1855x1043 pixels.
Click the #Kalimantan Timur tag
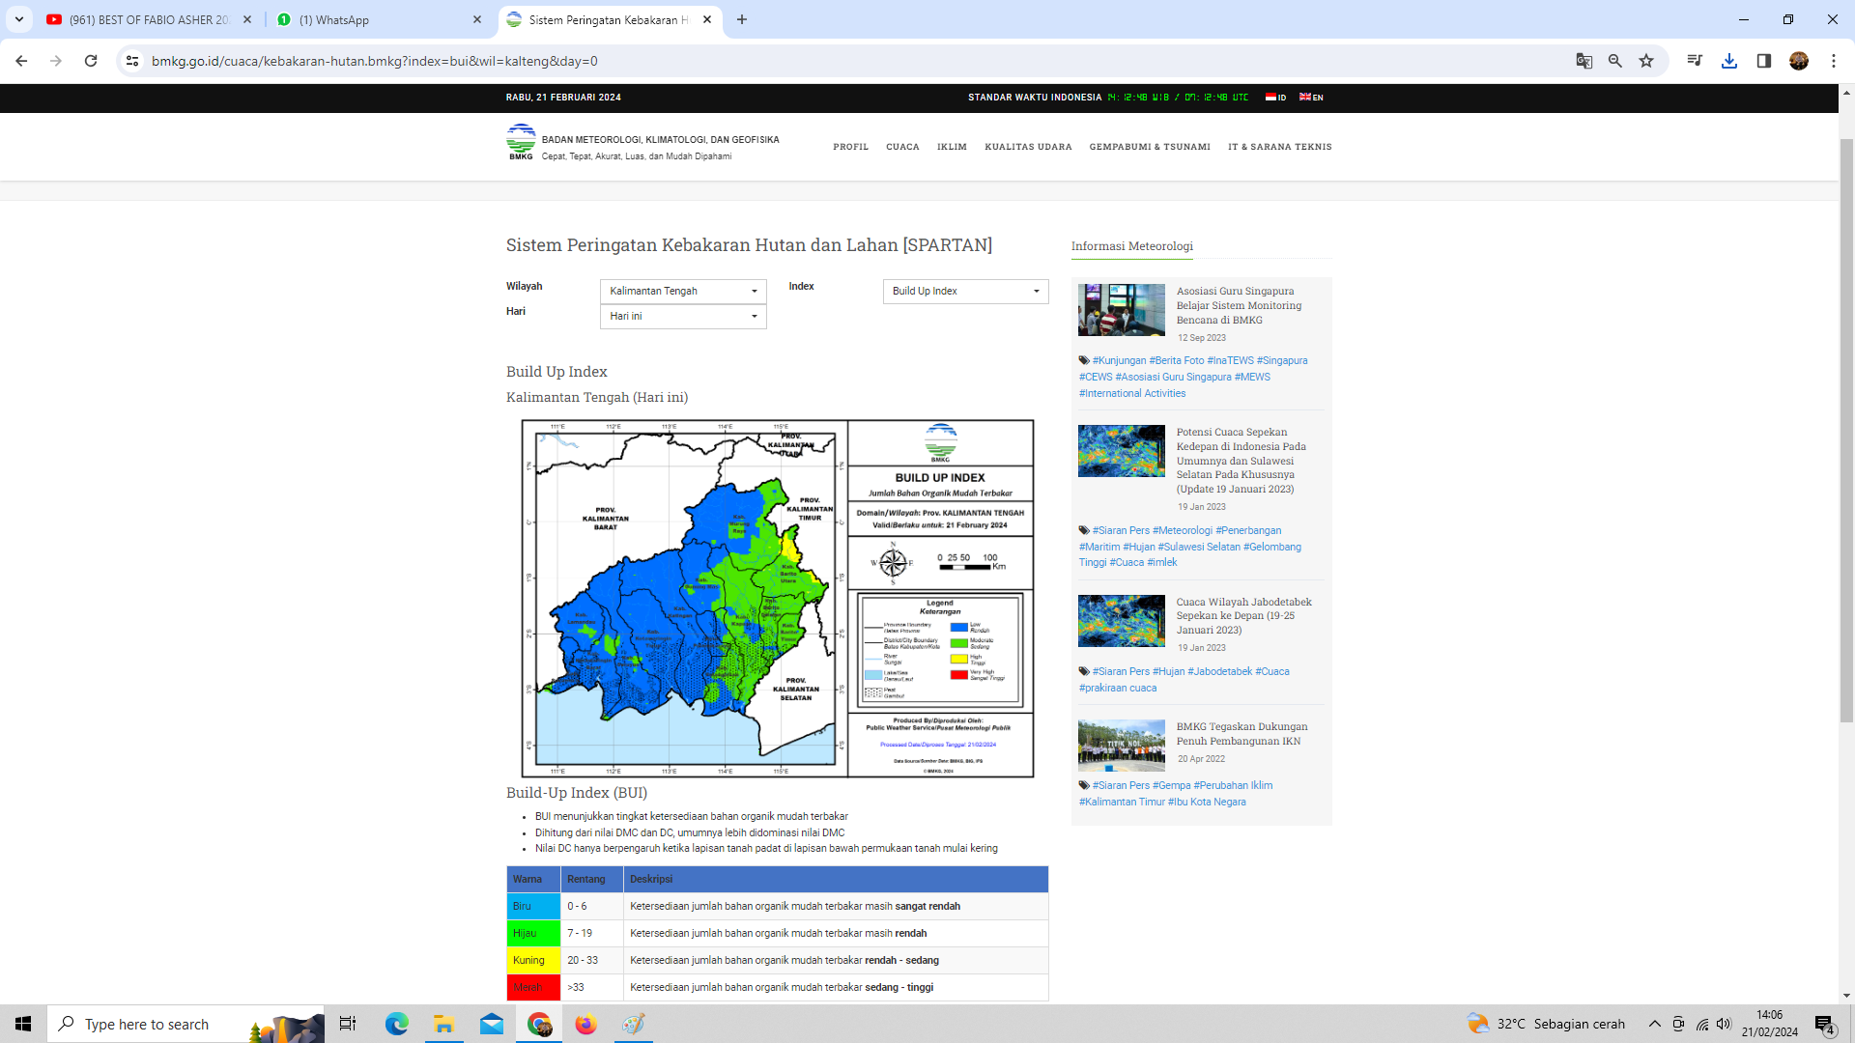click(1122, 802)
